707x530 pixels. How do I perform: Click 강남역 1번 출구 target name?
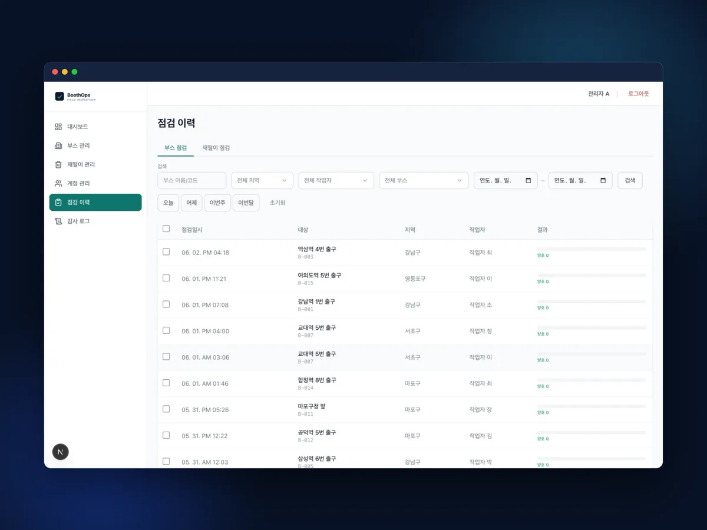point(316,302)
